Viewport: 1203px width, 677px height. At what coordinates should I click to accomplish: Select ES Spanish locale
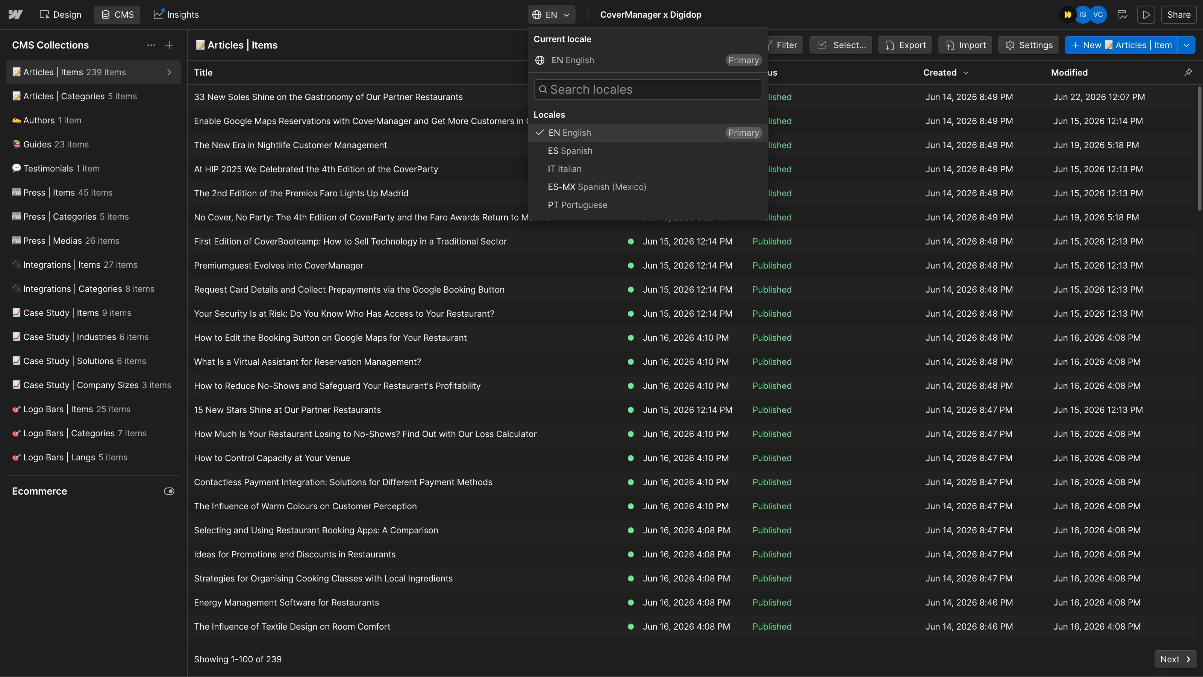coord(648,151)
